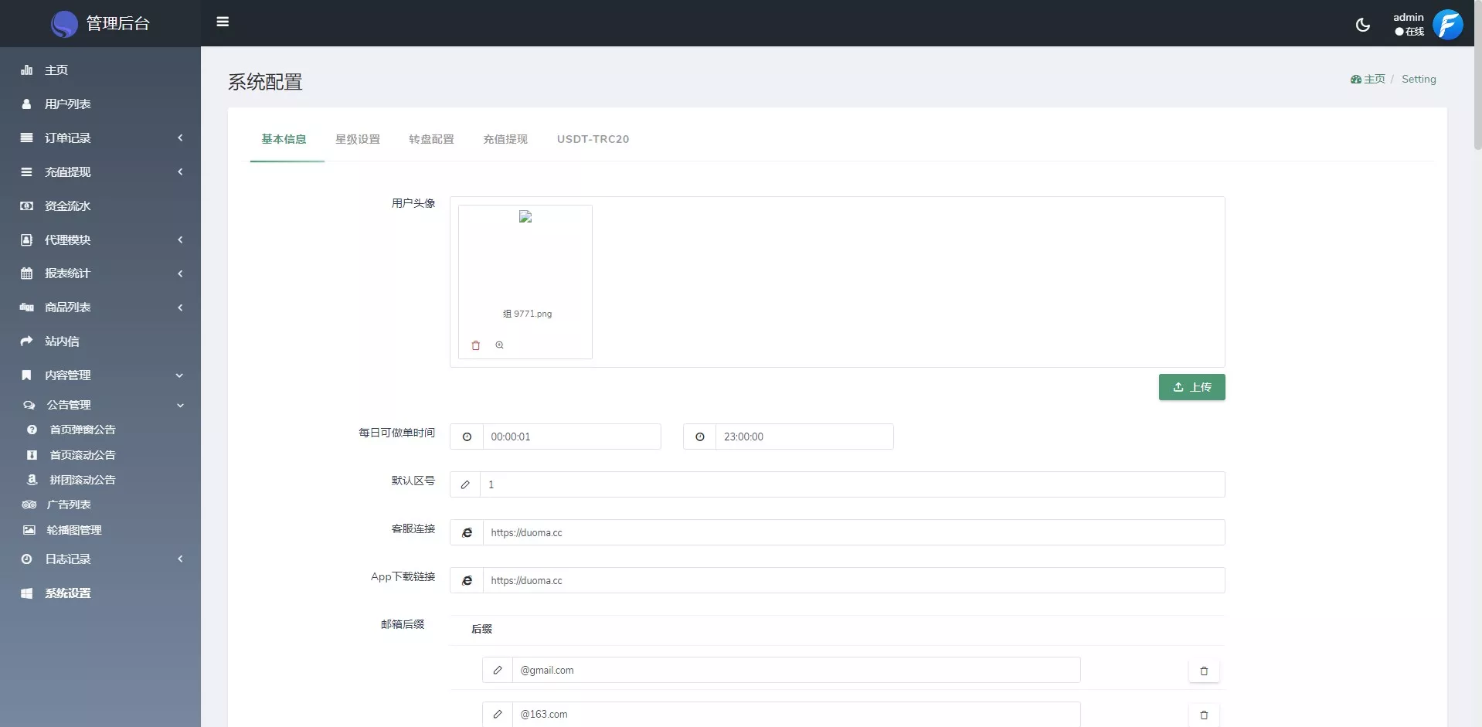Click the 主页 breadcrumb link
The image size is (1482, 727).
(1375, 78)
